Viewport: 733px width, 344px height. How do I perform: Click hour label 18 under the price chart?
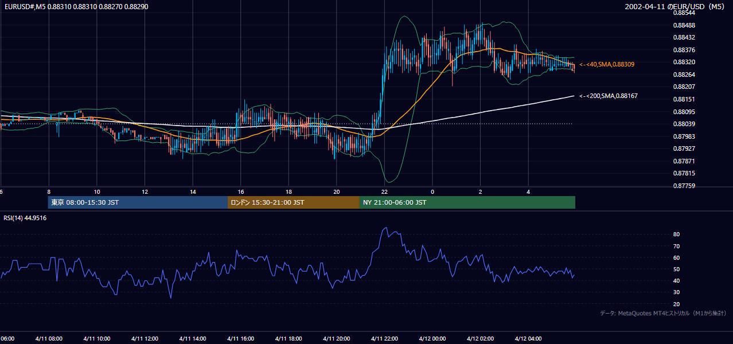[288, 191]
